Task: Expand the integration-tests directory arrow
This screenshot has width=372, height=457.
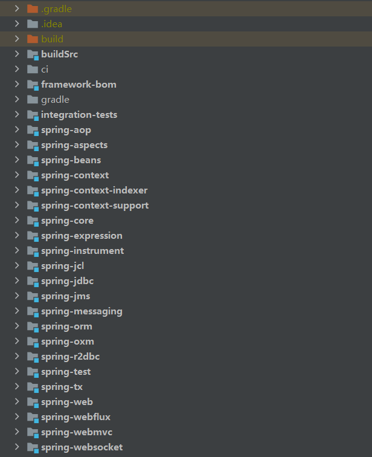Action: 17,115
